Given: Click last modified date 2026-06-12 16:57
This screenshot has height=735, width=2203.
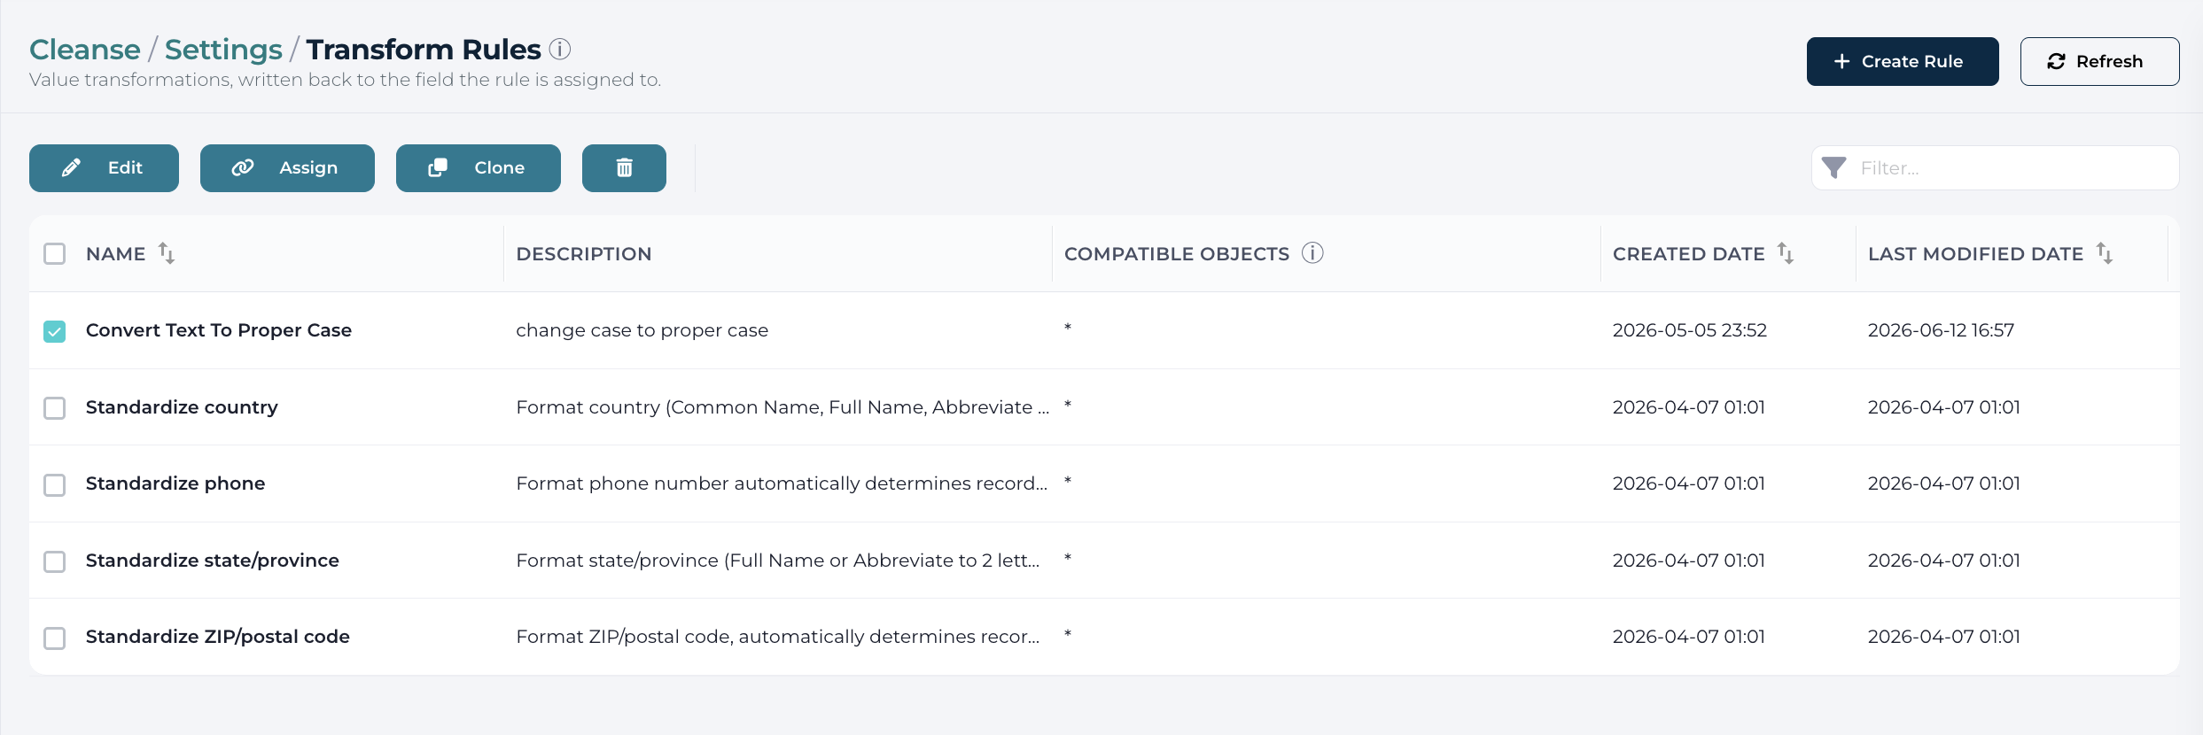Looking at the screenshot, I should 1941,330.
